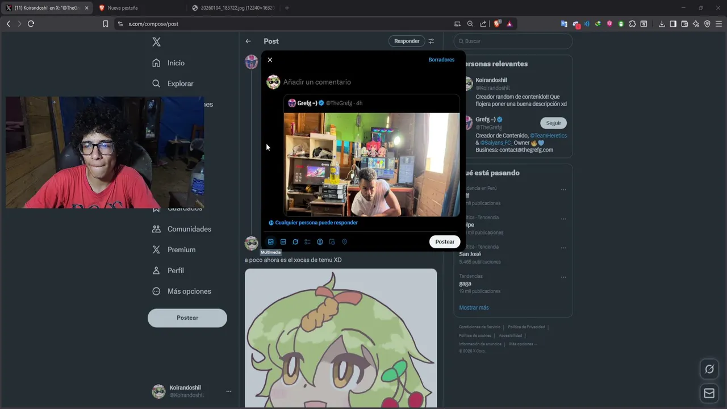The height and width of the screenshot is (409, 727).
Task: Open Grok floating button at bottom right
Action: 709,369
